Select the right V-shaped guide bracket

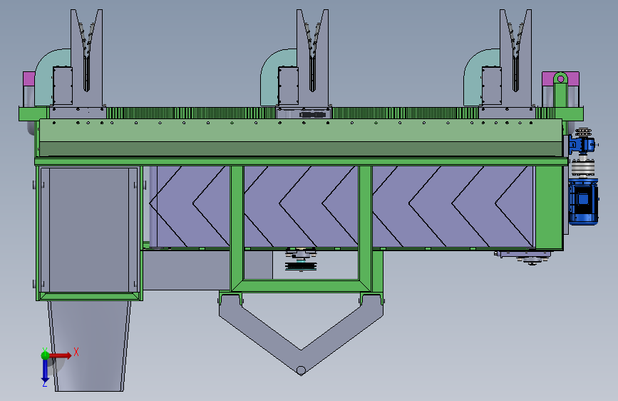515,59
